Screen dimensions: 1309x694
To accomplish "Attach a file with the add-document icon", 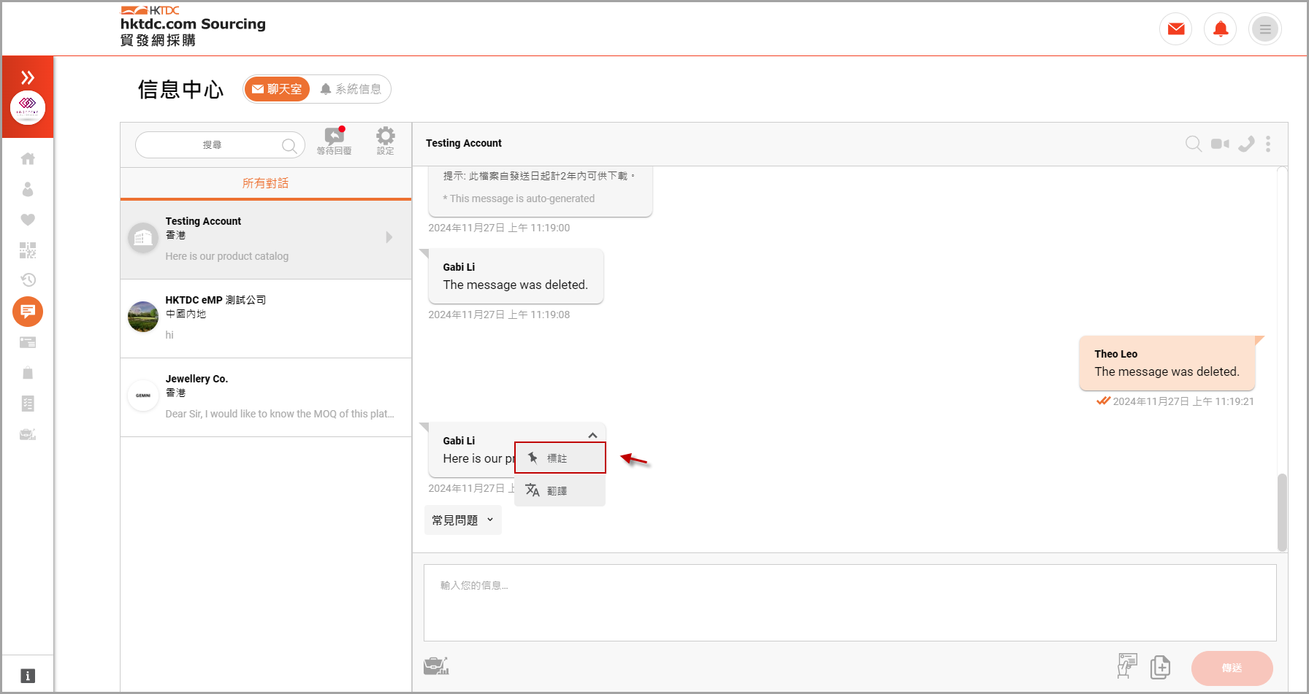I will (1160, 667).
